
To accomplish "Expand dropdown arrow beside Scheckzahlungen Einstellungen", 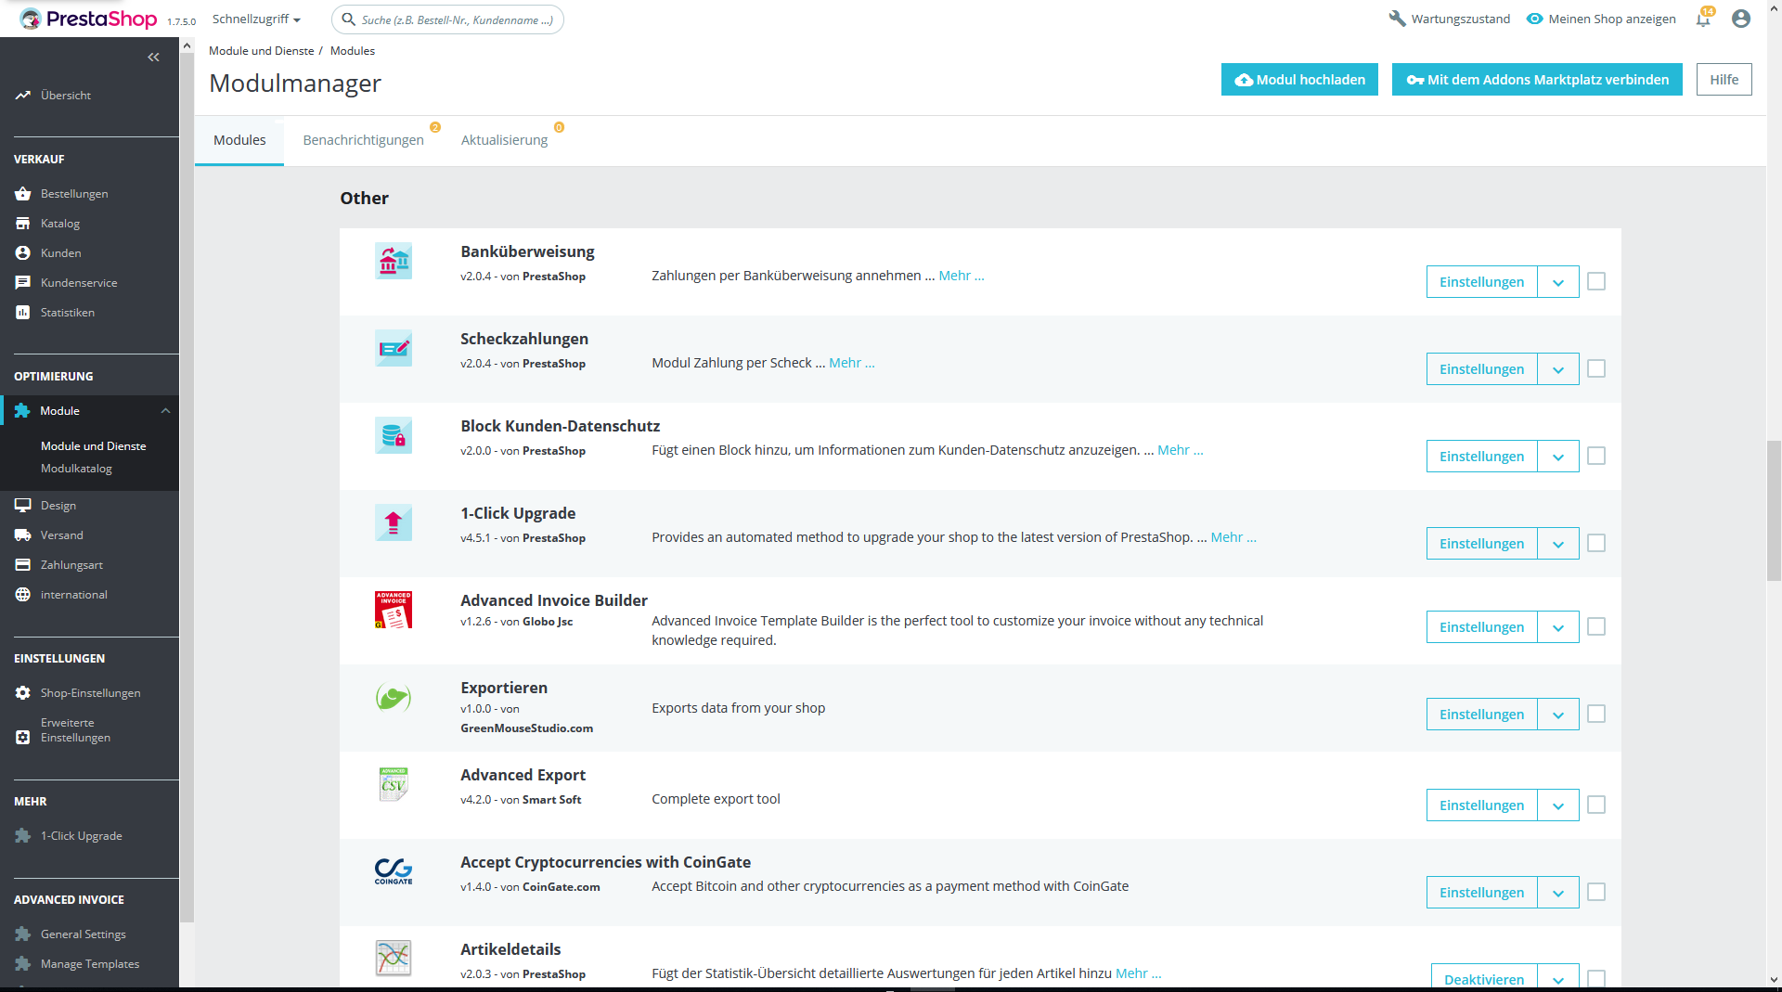I will pyautogui.click(x=1558, y=369).
